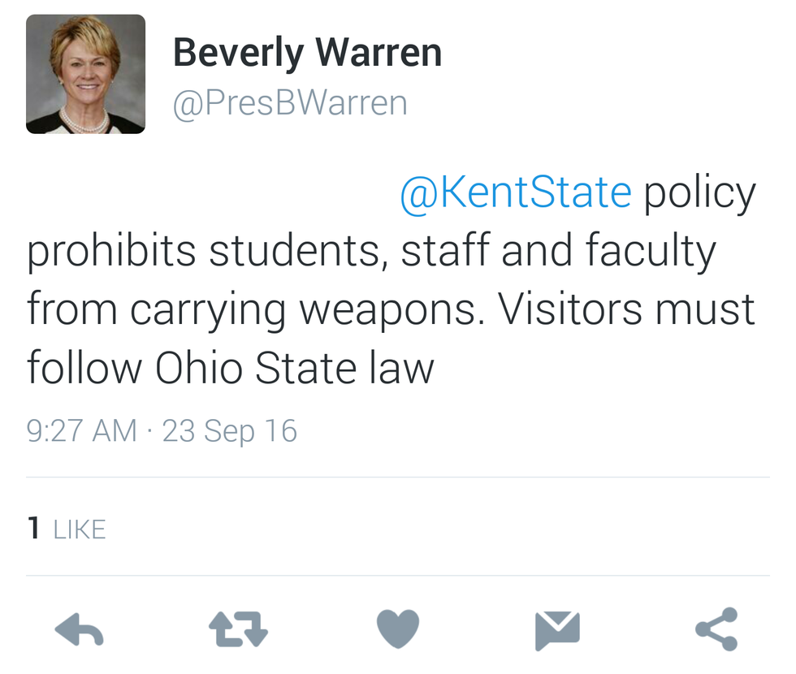796x674 pixels.
Task: Retweet this Kent State policy tweet
Action: 238,629
